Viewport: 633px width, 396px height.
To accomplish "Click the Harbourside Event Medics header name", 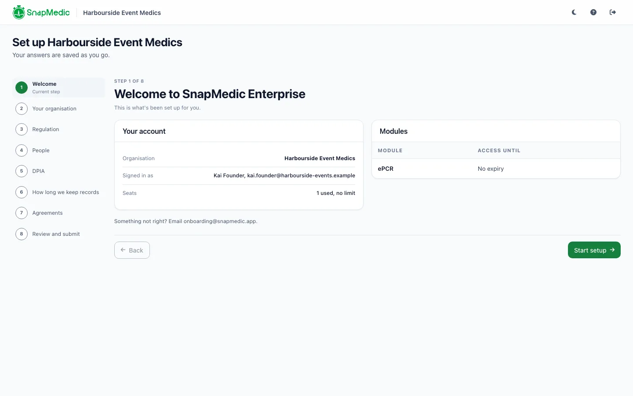I will pos(122,13).
